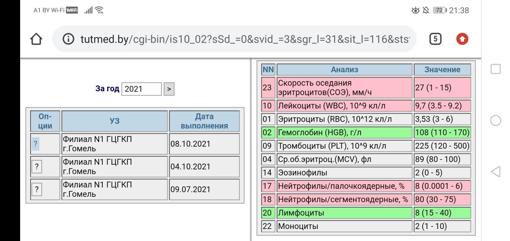Viewport: 510px width, 241px height.
Task: Tap the Android back triangle button
Action: click(x=496, y=172)
